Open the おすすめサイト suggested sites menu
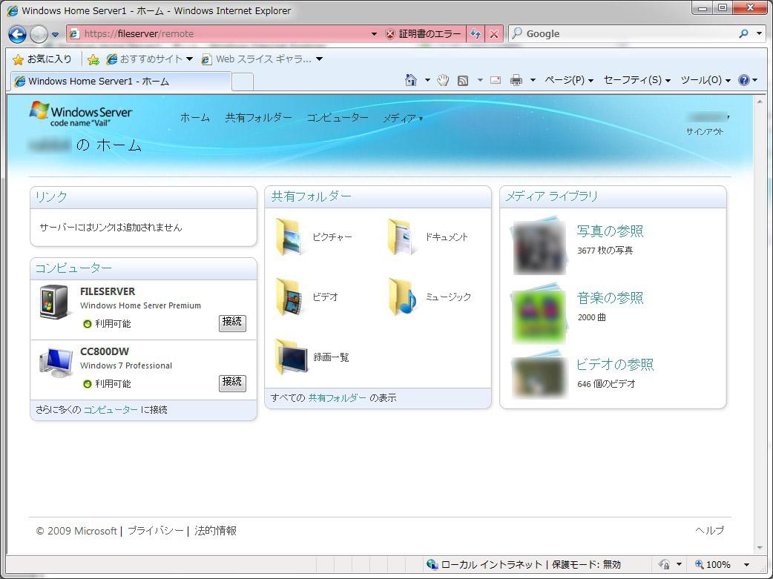 (149, 59)
